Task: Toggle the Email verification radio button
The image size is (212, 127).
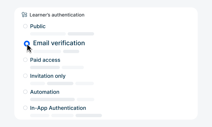Action: click(26, 43)
